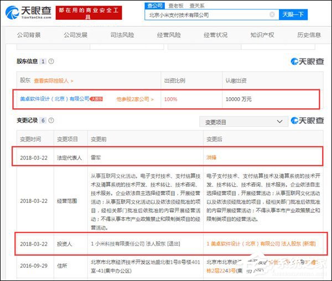The width and height of the screenshot is (332, 281).
Task: Switch to the 查关系 search tab
Action: coord(196,6)
